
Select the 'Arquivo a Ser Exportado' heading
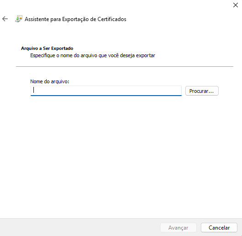[x=47, y=48]
